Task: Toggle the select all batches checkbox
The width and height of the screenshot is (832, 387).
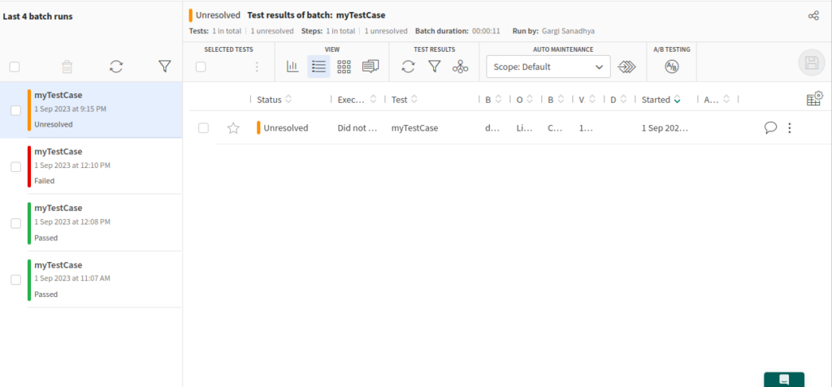Action: [x=15, y=67]
